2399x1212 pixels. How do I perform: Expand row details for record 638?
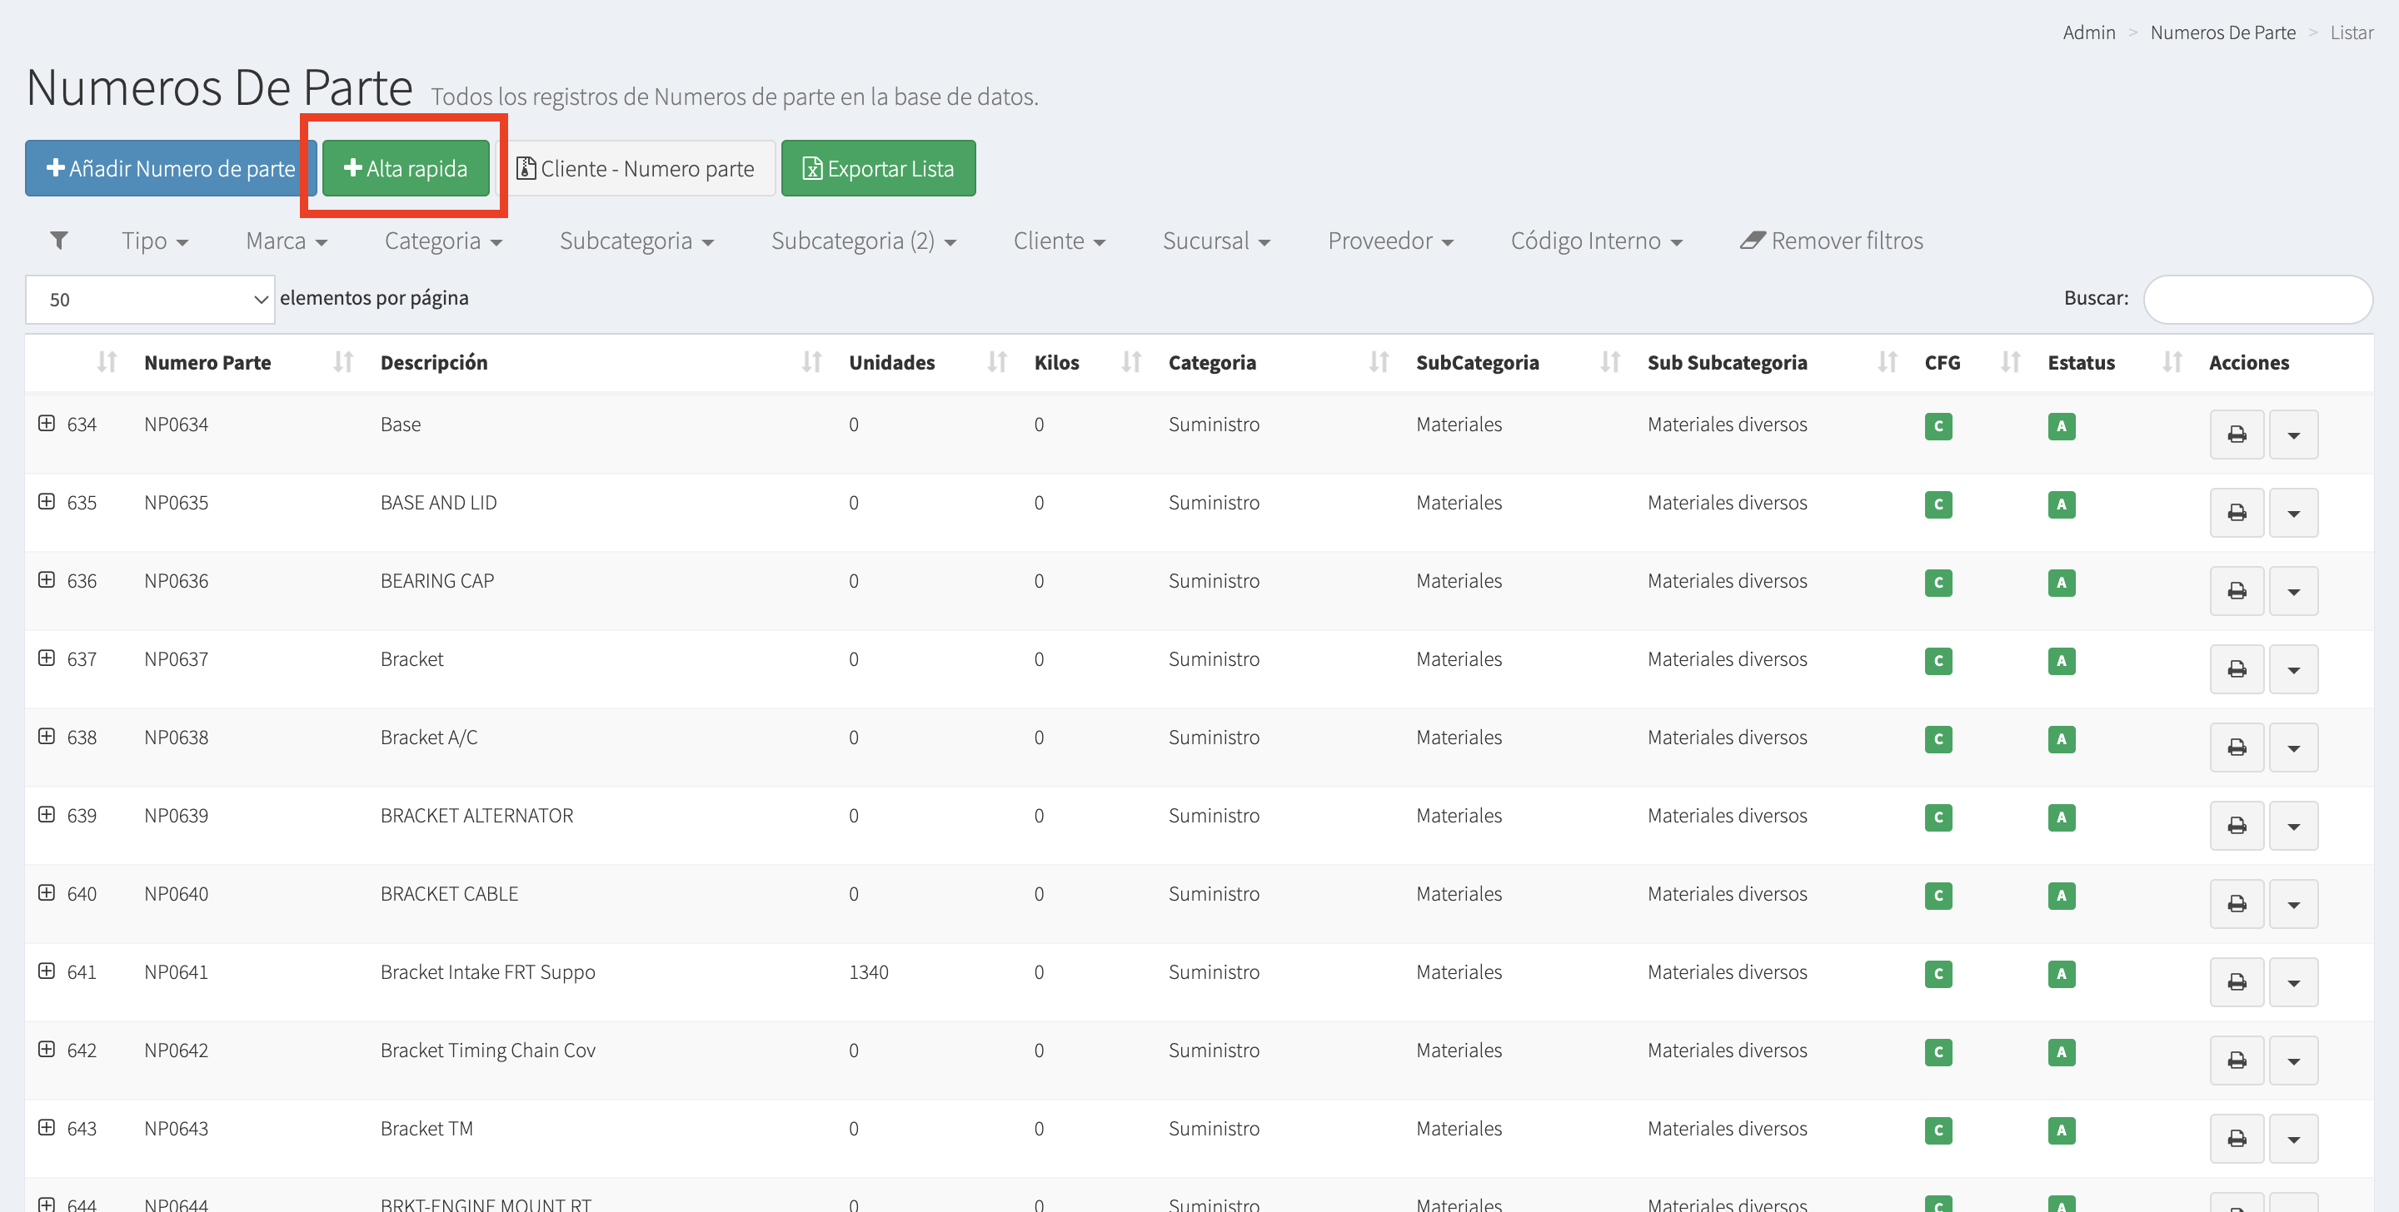pyautogui.click(x=47, y=737)
